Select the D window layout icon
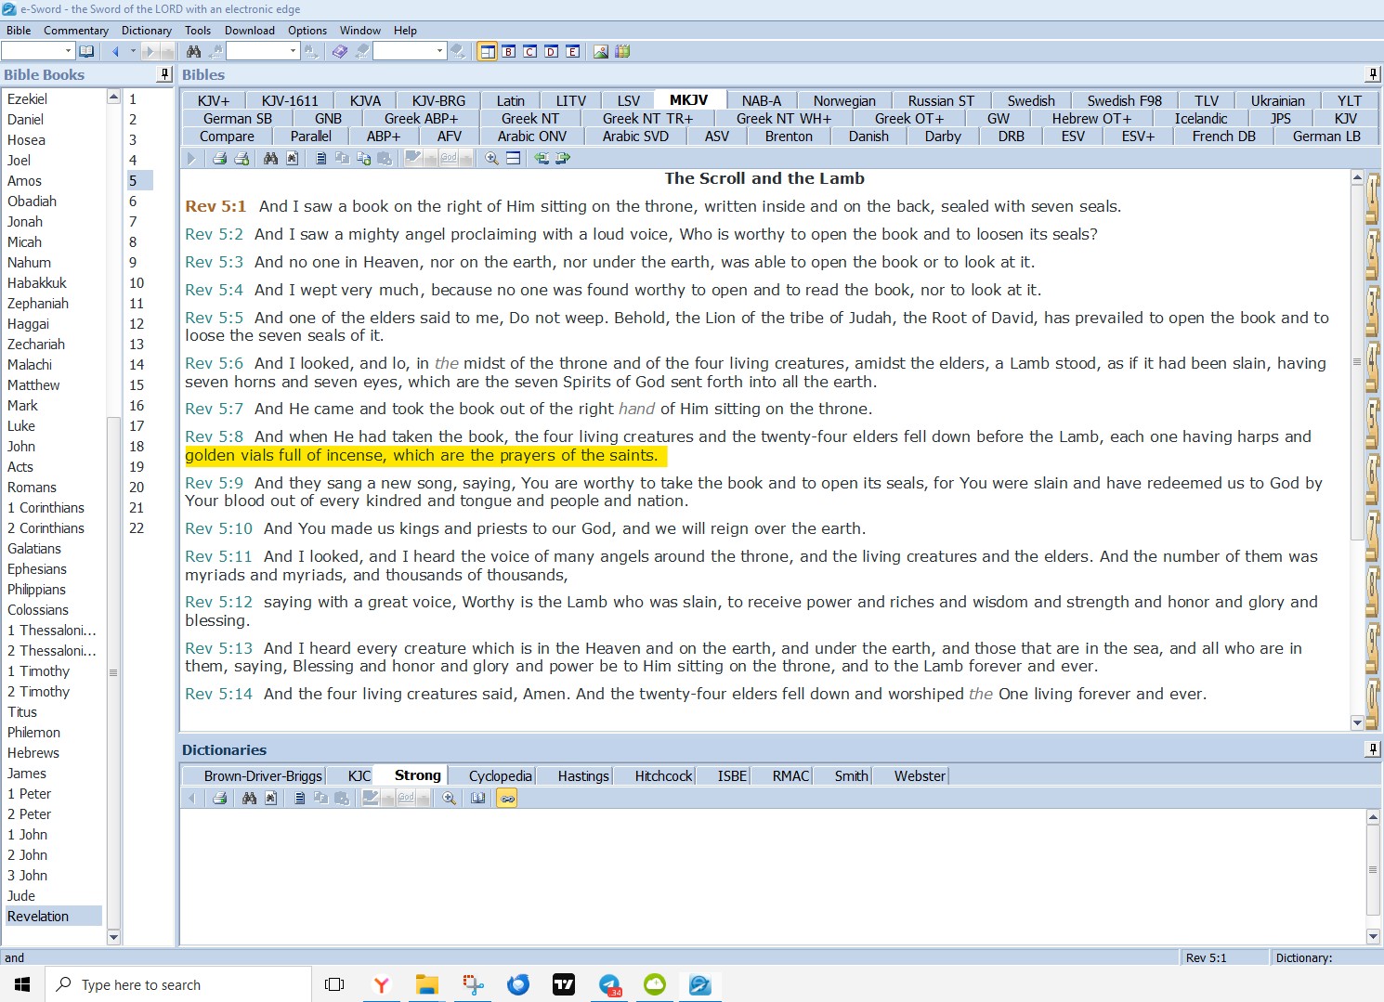This screenshot has width=1384, height=1002. pyautogui.click(x=551, y=51)
